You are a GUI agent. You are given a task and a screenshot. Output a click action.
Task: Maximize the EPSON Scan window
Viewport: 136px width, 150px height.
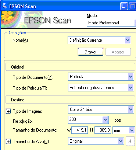[x=132, y=6]
